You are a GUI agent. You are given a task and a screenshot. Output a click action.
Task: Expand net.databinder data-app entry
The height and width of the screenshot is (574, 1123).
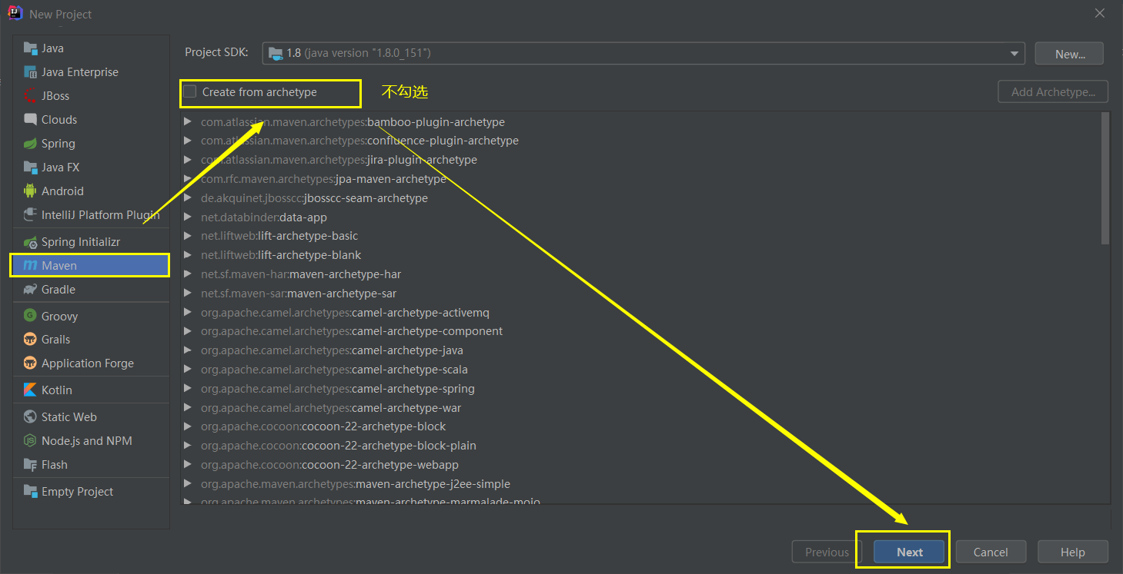187,217
